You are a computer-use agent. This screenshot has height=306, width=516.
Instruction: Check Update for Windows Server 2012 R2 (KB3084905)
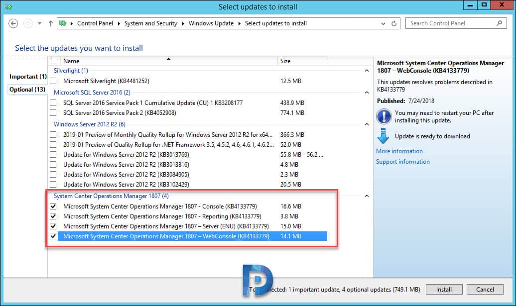coord(53,175)
